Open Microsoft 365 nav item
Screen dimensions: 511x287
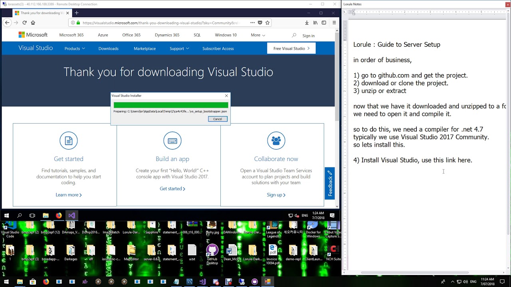tap(71, 35)
